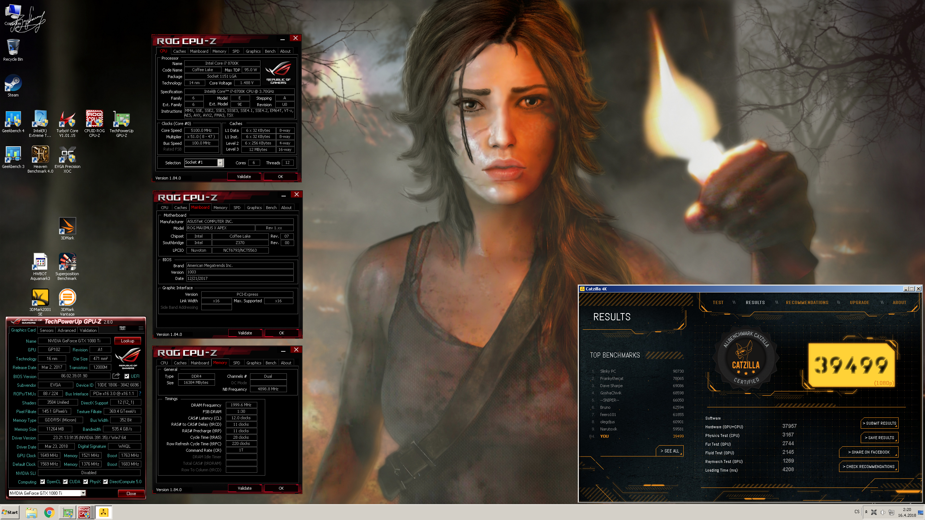Click the GPU-Z screenshot camera icon
Screen dimensions: 925x520
pos(122,328)
